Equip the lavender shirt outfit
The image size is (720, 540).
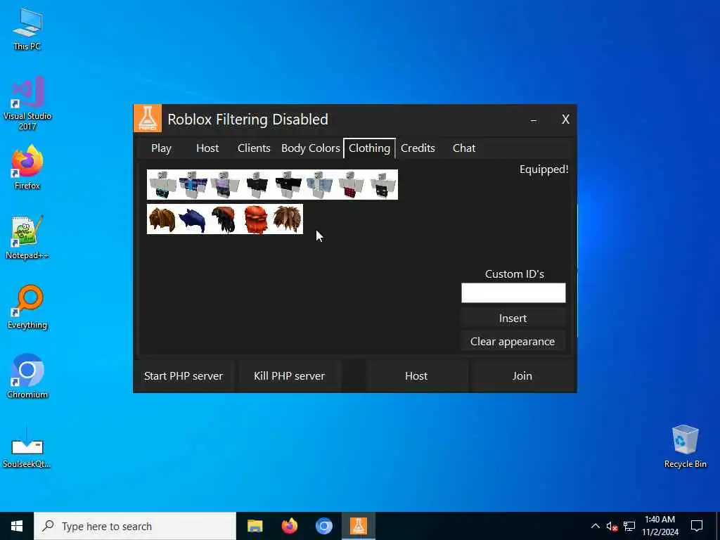click(224, 185)
